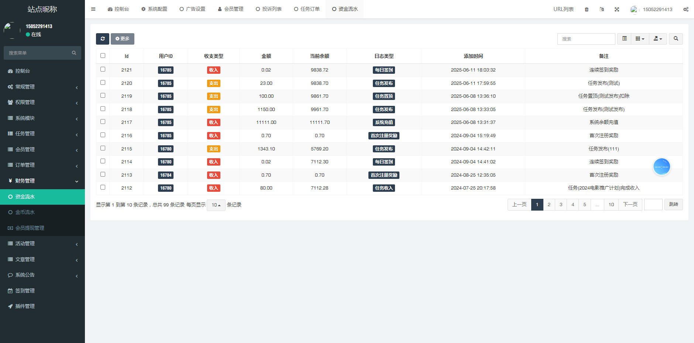Select all rows with header checkbox
Image resolution: width=694 pixels, height=343 pixels.
coord(103,56)
